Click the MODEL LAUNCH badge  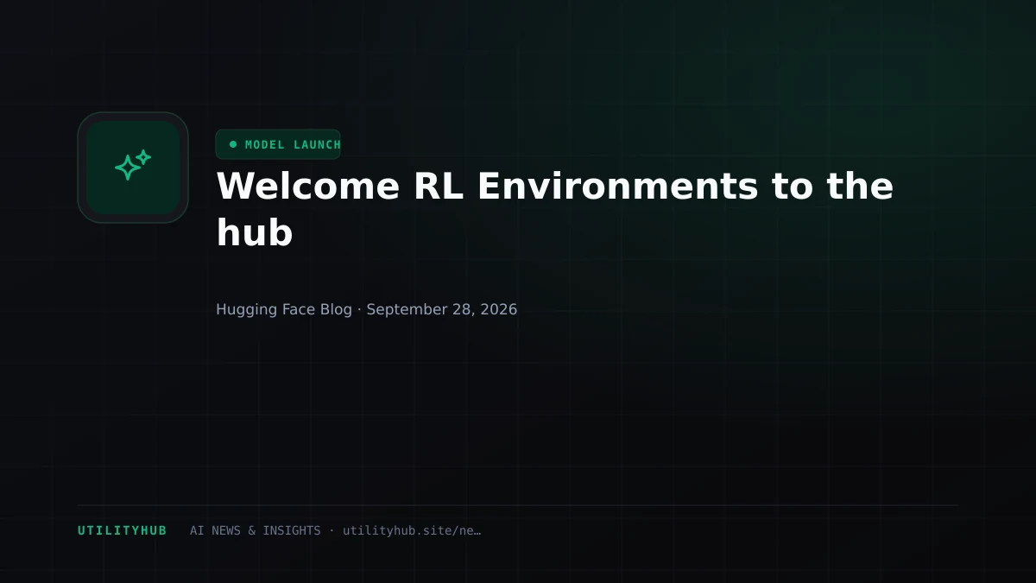278,144
